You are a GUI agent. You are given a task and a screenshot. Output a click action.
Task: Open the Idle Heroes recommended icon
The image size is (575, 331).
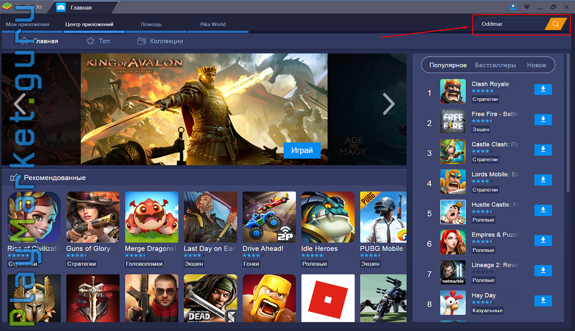pos(328,218)
